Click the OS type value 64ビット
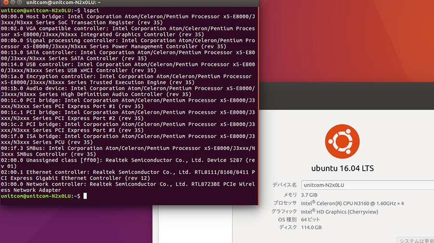This screenshot has width=434, height=243. [x=310, y=219]
